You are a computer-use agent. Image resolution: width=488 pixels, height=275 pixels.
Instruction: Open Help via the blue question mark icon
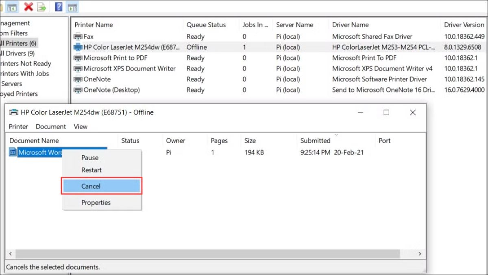tap(59, 7)
